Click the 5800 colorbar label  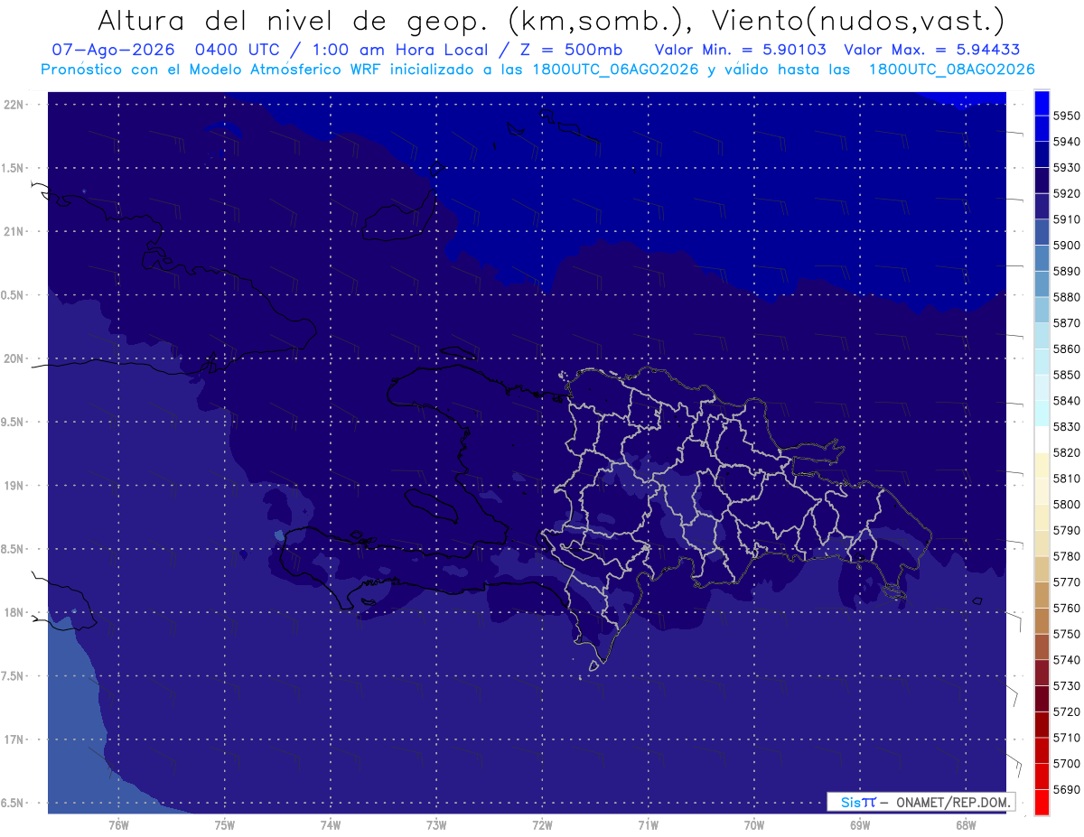tap(1067, 504)
